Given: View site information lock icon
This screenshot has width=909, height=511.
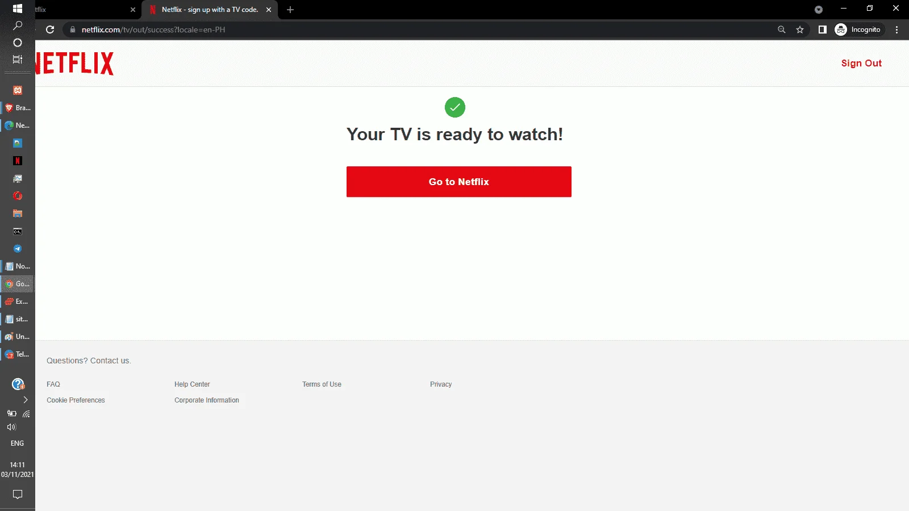Looking at the screenshot, I should pyautogui.click(x=72, y=30).
